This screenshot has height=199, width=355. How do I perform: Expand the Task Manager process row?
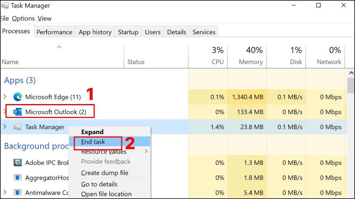point(4,127)
